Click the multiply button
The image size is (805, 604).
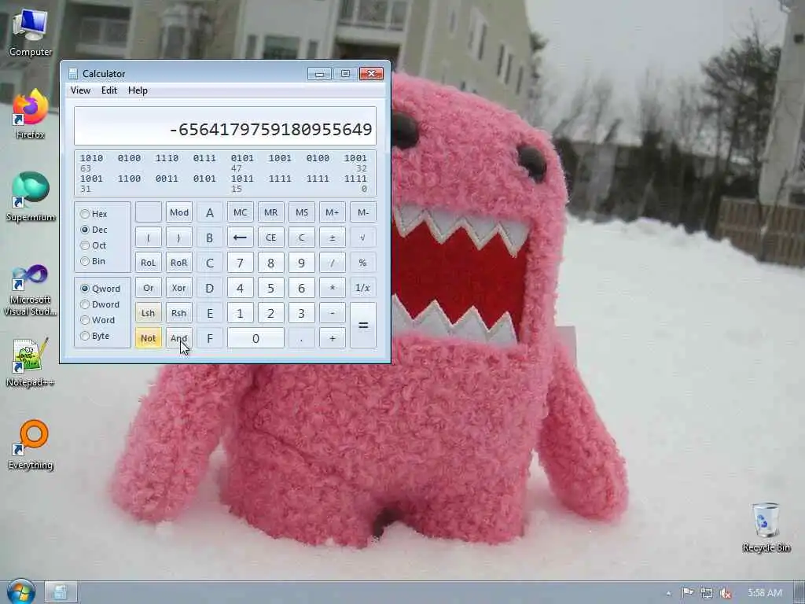pos(333,288)
